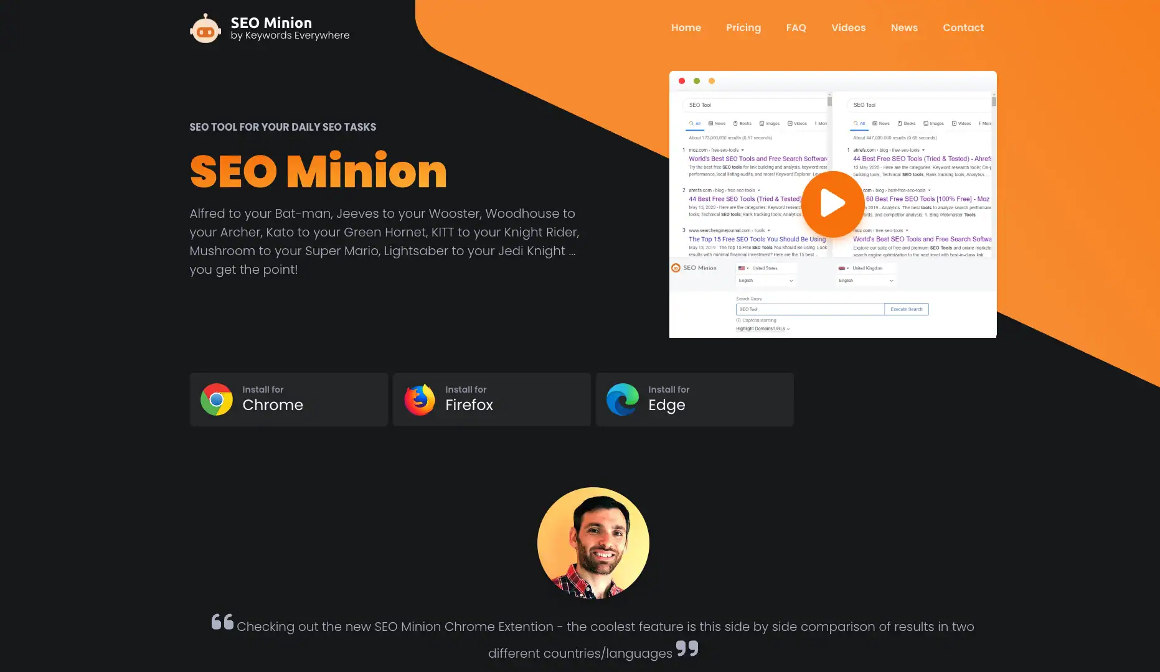Viewport: 1160px width, 672px height.
Task: Click the opening quotation mark icon
Action: (x=222, y=622)
